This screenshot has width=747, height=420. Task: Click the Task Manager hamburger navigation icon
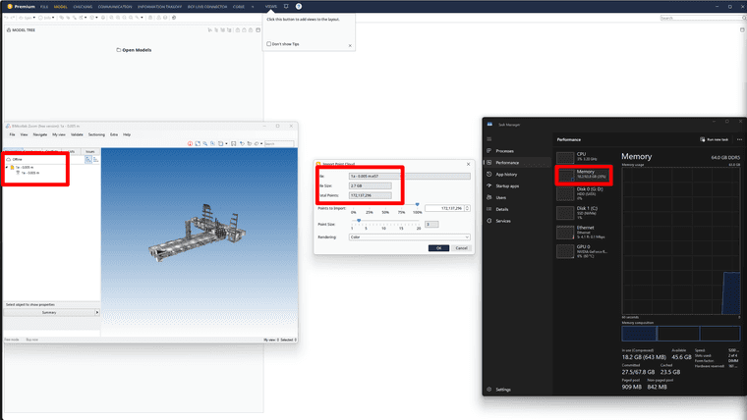point(488,139)
